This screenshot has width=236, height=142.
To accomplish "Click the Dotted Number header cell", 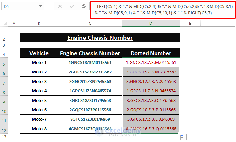I will pyautogui.click(x=151, y=53).
